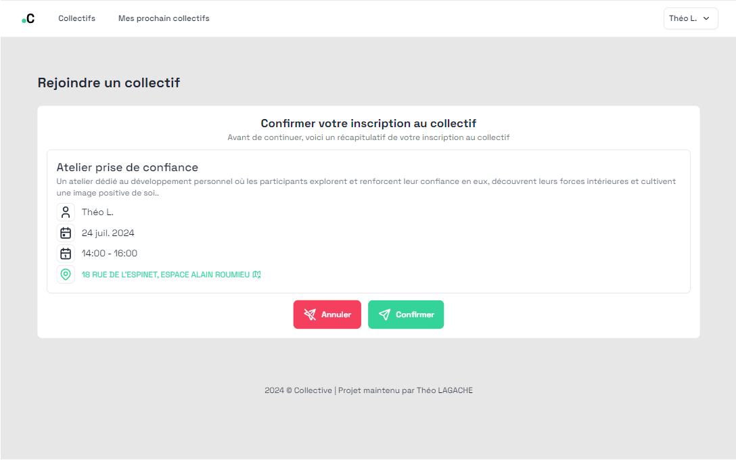Click the Rejoindre un collectif heading
Viewport: 736px width, 460px height.
pyautogui.click(x=109, y=83)
